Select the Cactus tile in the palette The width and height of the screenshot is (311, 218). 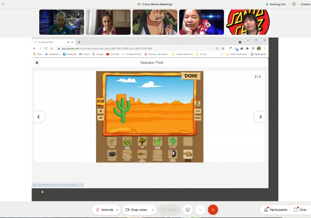173,141
